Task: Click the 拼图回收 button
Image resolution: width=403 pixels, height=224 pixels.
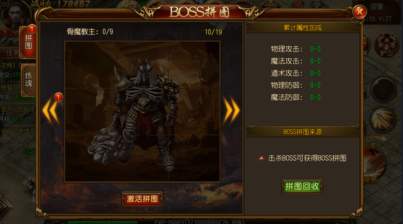Action: pyautogui.click(x=302, y=186)
